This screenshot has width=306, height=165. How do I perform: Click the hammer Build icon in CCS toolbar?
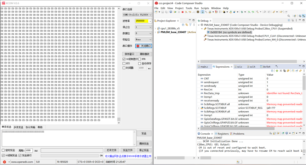258,12
